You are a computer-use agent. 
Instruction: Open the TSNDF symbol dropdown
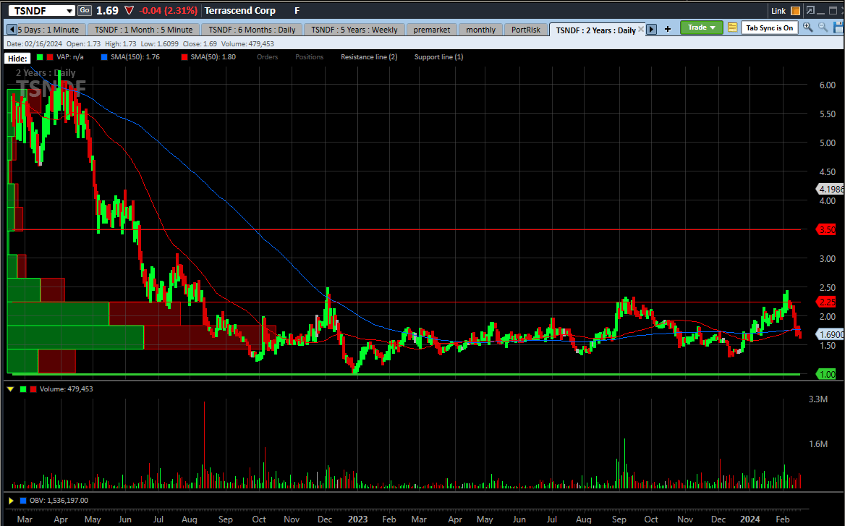pyautogui.click(x=69, y=10)
